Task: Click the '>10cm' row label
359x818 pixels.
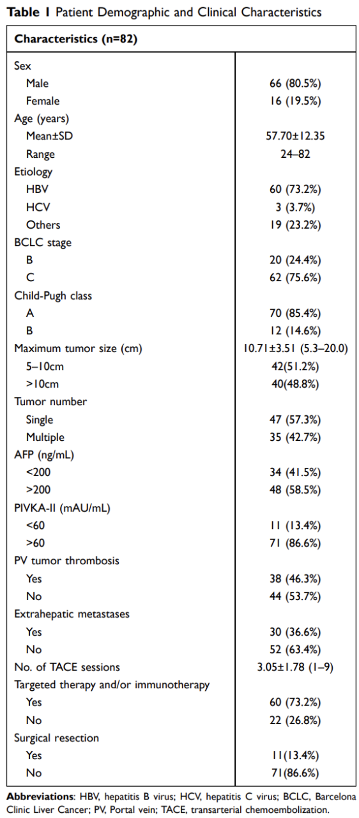Action: coord(42,384)
